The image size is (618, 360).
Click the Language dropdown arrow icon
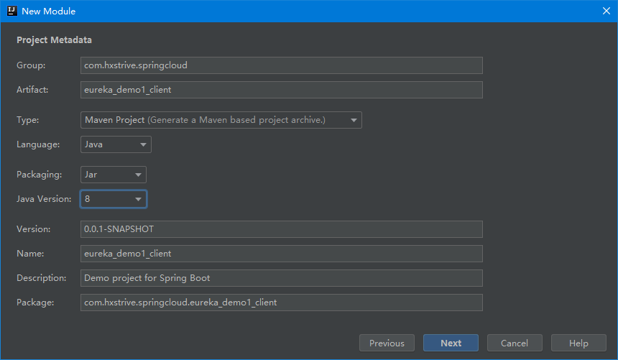tap(143, 144)
